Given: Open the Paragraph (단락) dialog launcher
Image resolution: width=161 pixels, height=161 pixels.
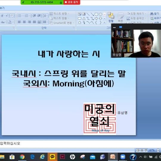Looking at the screenshot, I should (x=74, y=27).
